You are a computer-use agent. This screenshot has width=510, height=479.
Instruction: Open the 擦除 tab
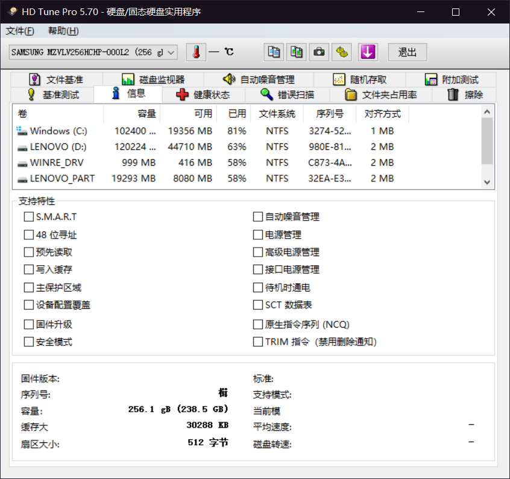point(464,95)
